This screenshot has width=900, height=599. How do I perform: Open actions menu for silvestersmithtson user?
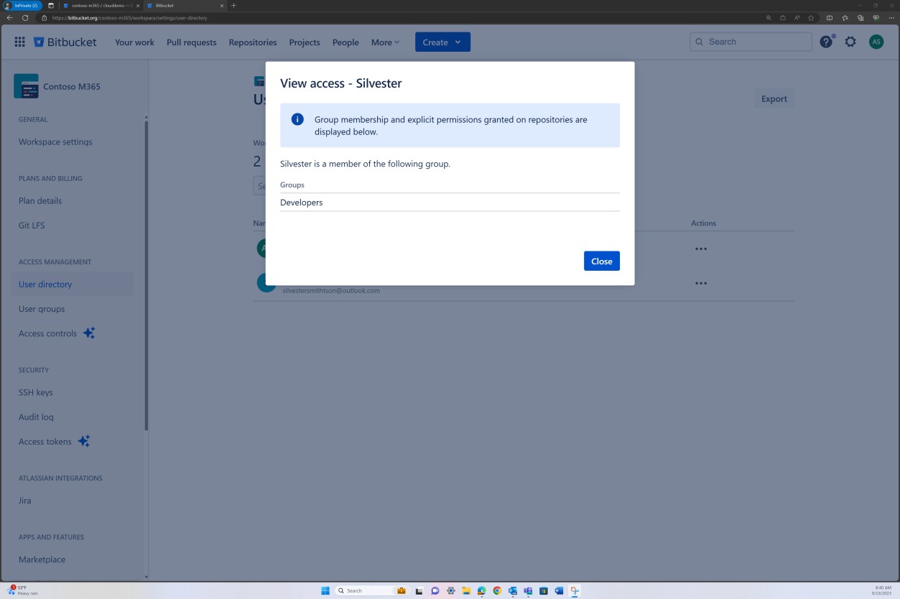tap(701, 283)
